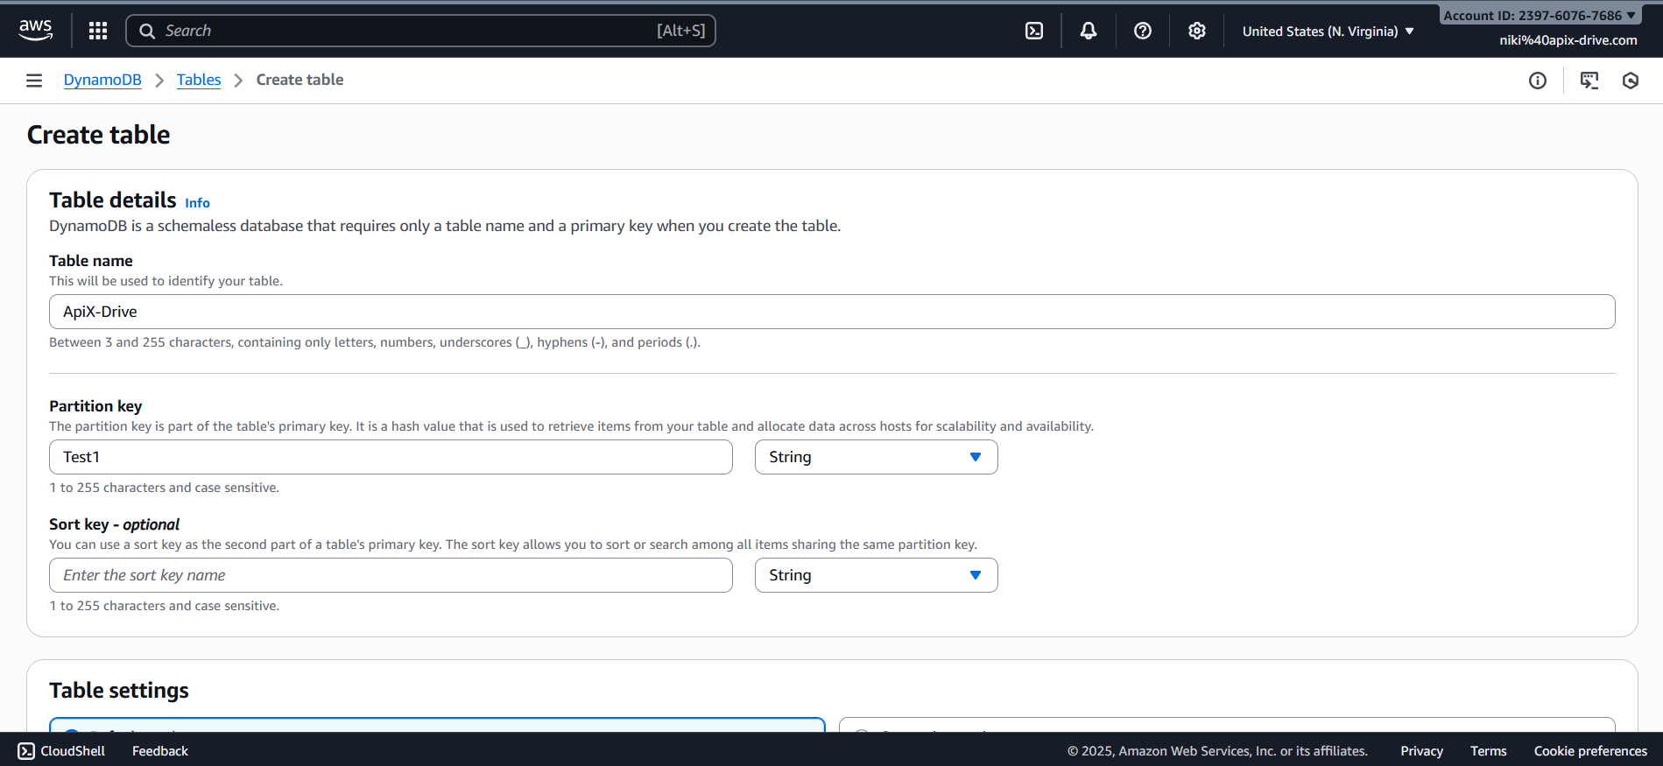Viewport: 1663px width, 766px height.
Task: Expand the Partition key type String dropdown
Action: pyautogui.click(x=876, y=457)
